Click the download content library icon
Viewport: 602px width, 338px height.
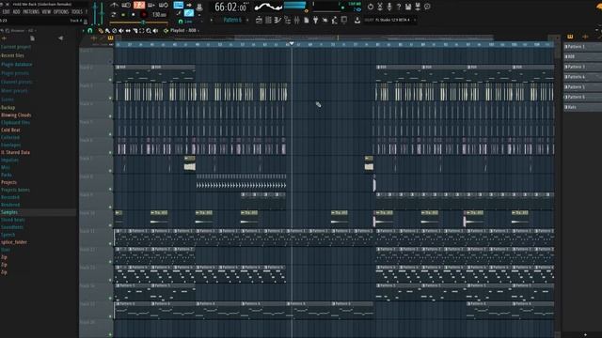coord(357,20)
